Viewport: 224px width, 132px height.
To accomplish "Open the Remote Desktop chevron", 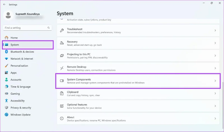I will pos(215,68).
